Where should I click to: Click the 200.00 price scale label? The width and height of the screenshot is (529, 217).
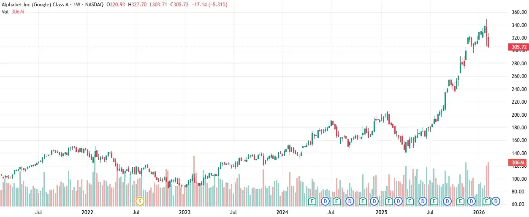tap(518, 115)
